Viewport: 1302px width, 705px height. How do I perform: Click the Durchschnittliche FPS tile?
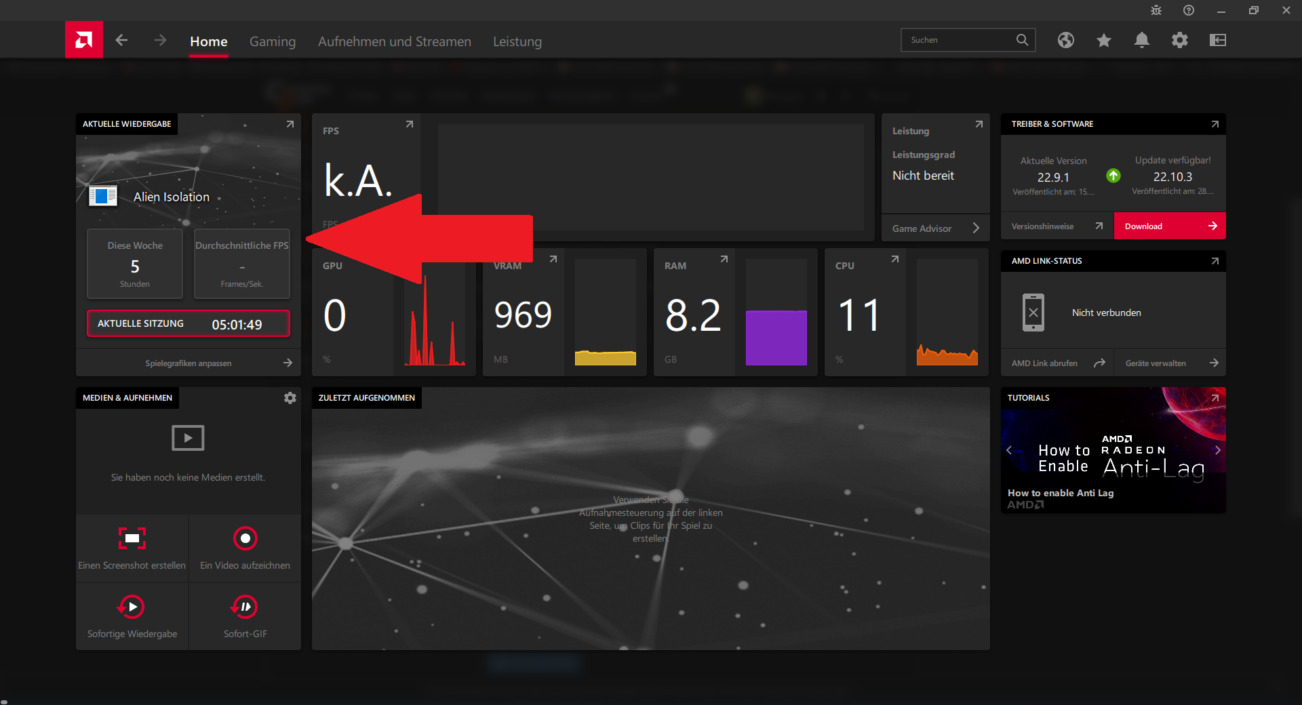point(242,264)
